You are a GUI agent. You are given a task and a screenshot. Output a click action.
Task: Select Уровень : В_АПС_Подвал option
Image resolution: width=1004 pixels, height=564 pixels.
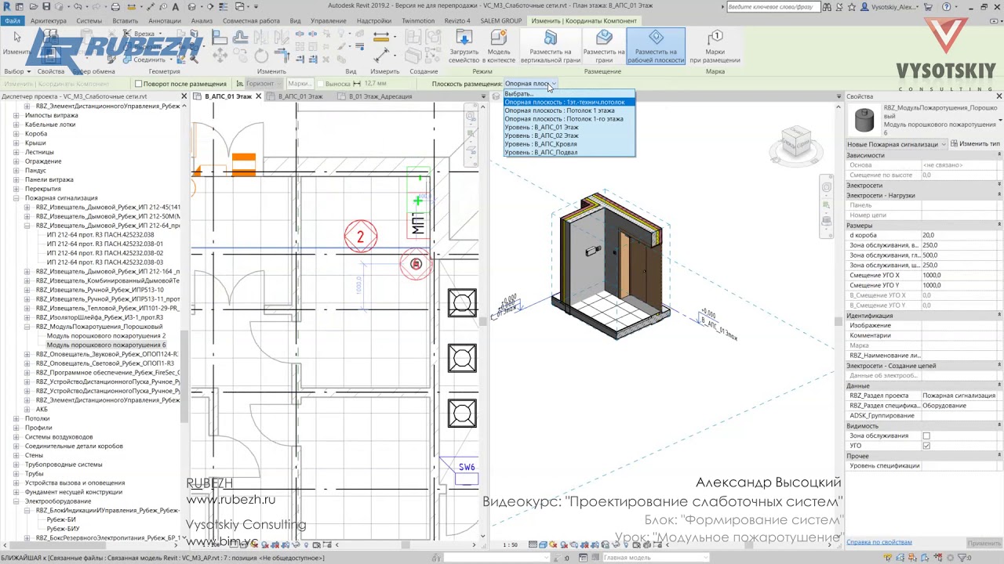click(x=569, y=153)
